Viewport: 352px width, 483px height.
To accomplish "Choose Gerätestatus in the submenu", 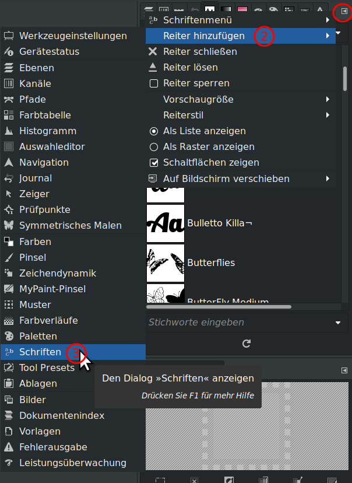I will [x=73, y=51].
